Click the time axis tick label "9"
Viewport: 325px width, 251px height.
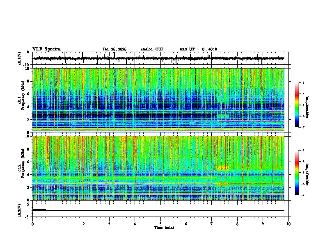pos(263,224)
